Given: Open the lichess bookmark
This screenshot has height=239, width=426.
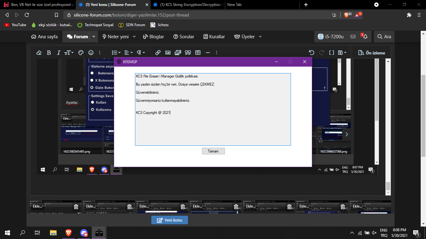Looking at the screenshot, I should (x=159, y=25).
